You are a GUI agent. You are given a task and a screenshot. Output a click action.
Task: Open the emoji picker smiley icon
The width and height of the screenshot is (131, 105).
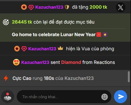click(x=105, y=97)
